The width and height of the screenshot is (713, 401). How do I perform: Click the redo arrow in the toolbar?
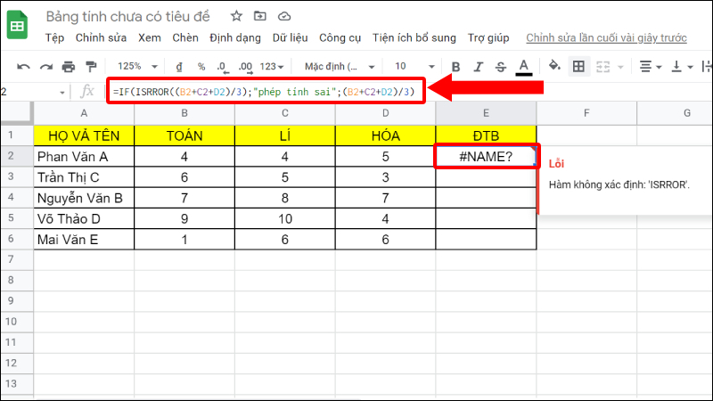pos(45,67)
